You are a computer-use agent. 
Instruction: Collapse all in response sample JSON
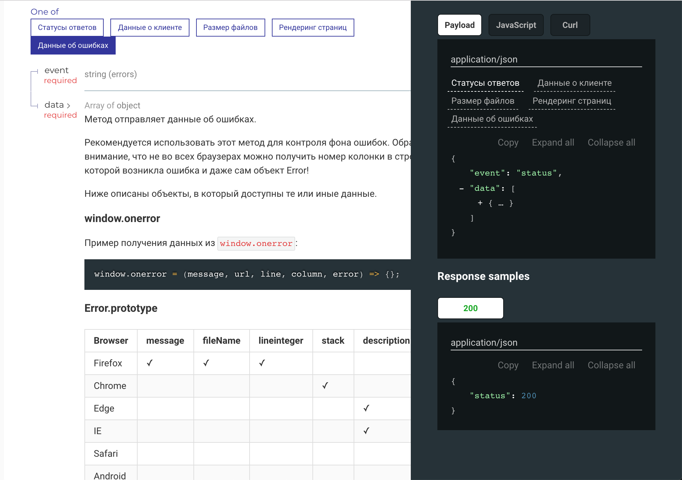click(612, 365)
